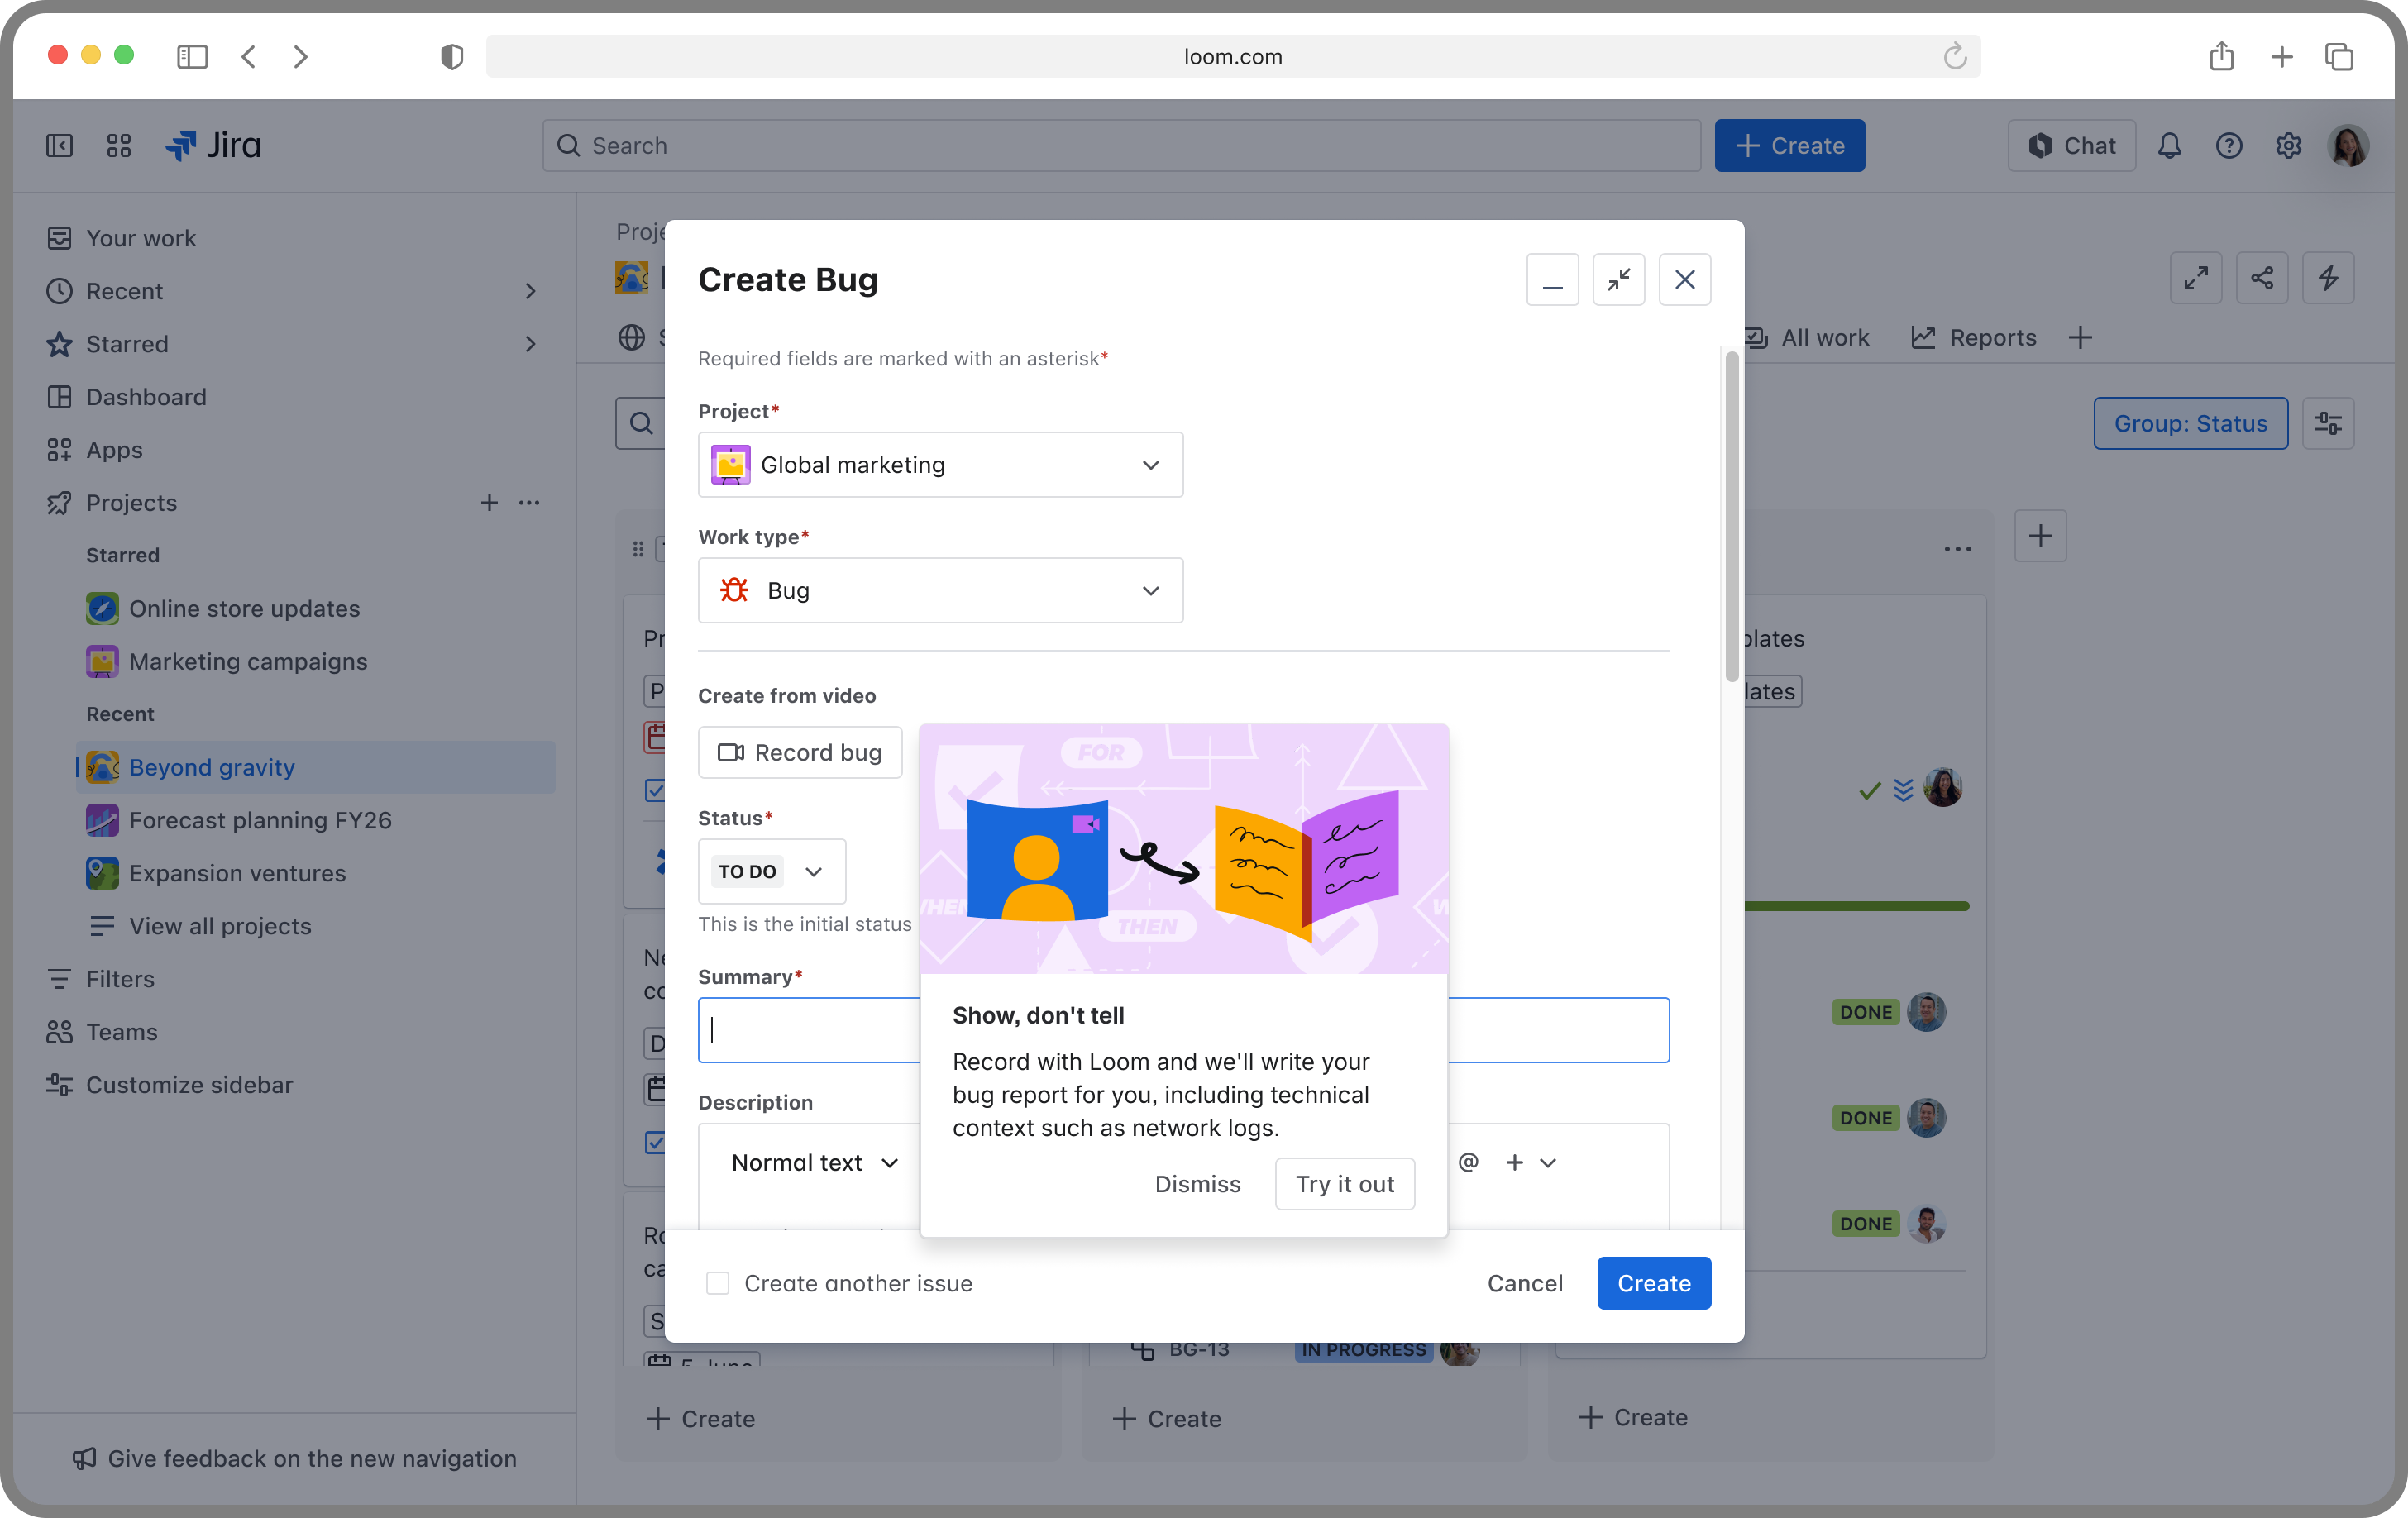This screenshot has width=2408, height=1518.
Task: Click Try it out in the Loom tooltip
Action: 1344,1183
